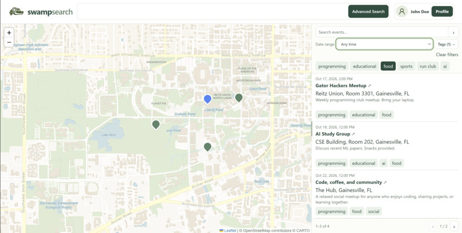Click the swampsearch alligator logo
This screenshot has height=233, width=462.
point(16,12)
